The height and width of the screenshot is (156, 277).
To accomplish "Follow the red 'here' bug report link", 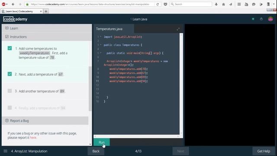I will tap(33, 137).
